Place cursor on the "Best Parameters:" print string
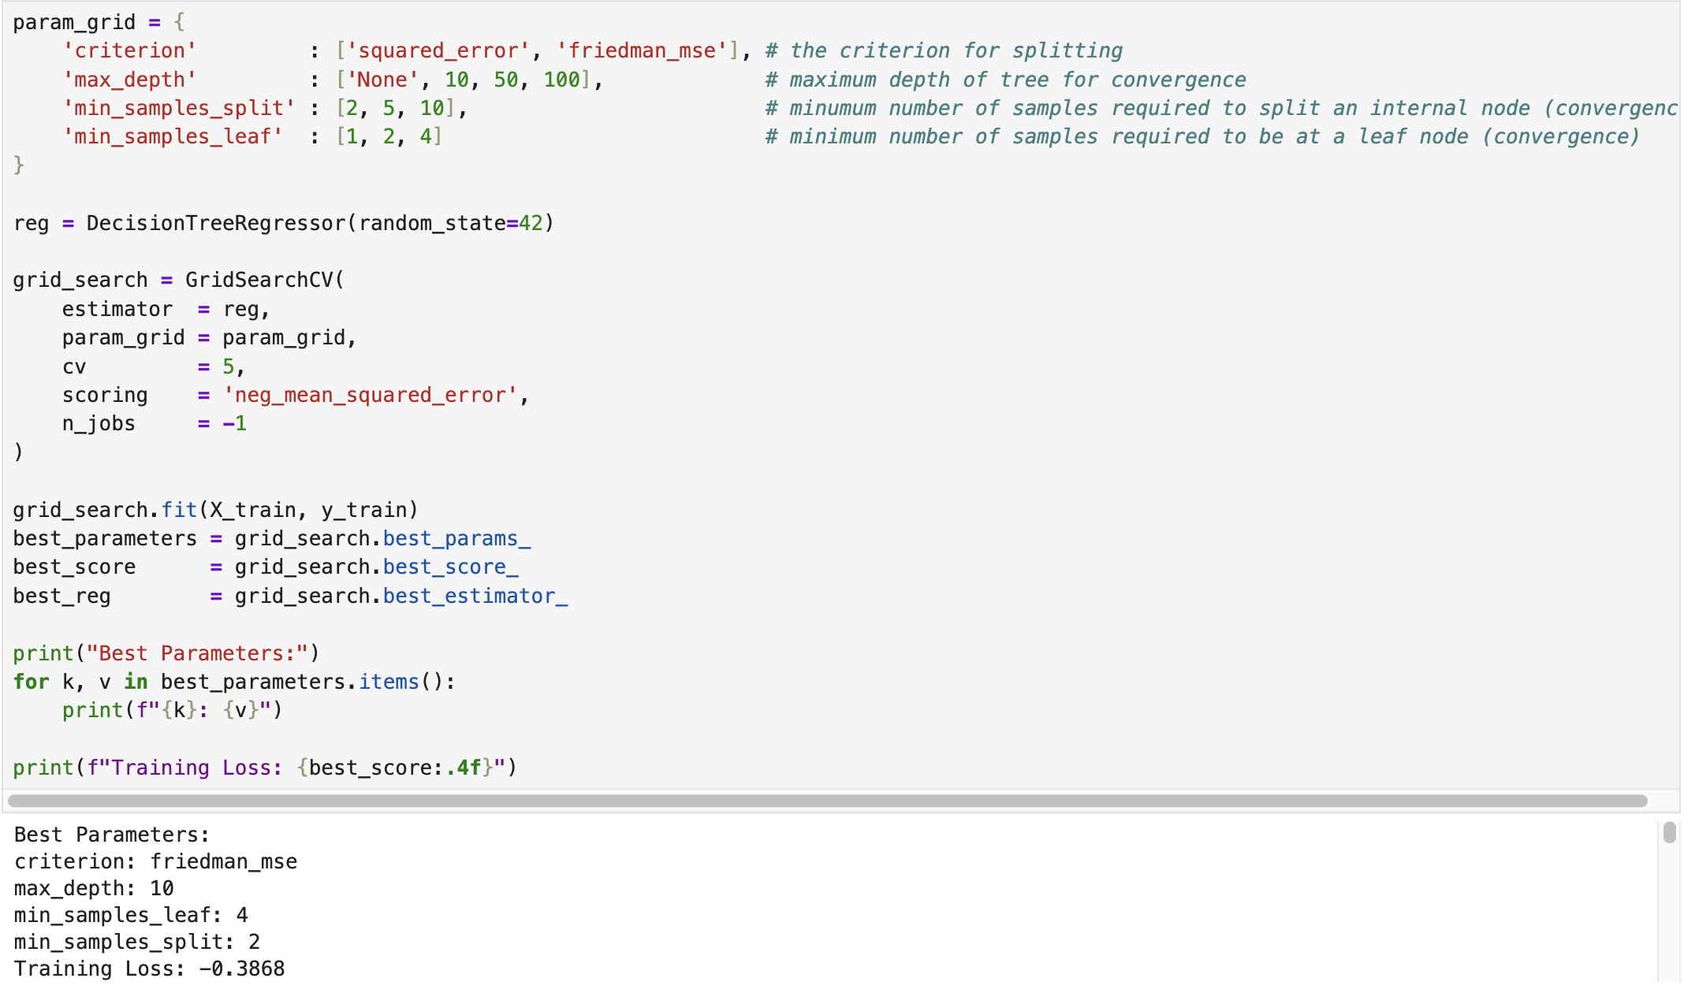The image size is (1684, 993). coord(197,654)
